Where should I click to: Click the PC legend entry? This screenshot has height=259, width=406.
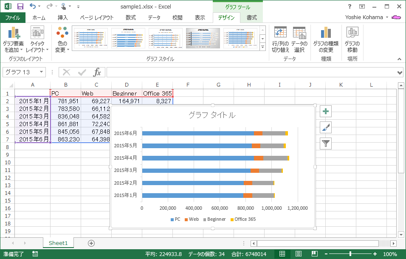tap(175, 219)
